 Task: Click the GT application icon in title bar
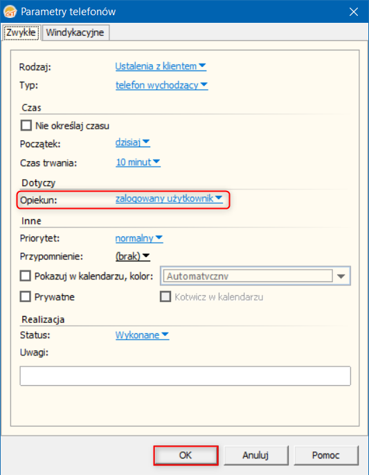pyautogui.click(x=10, y=12)
